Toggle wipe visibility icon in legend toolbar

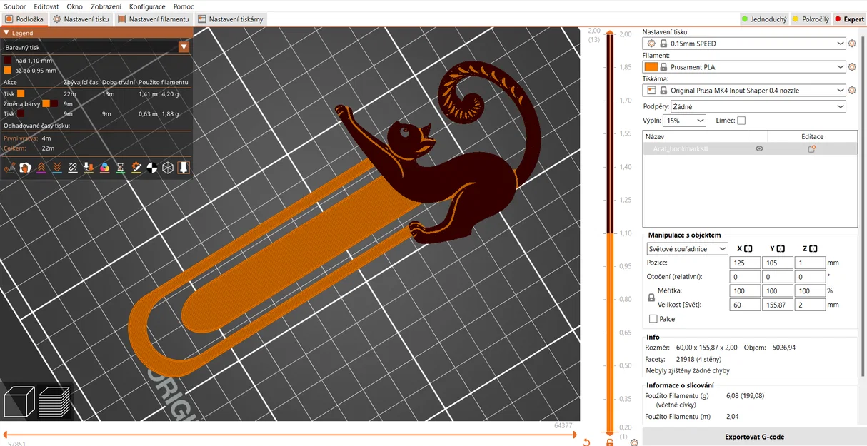pos(26,168)
